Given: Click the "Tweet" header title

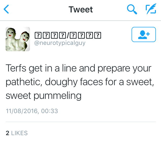Looking at the screenshot, I should [x=81, y=10].
